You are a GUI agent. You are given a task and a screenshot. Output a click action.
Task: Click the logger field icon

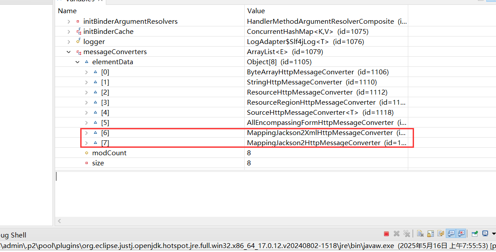(x=78, y=41)
